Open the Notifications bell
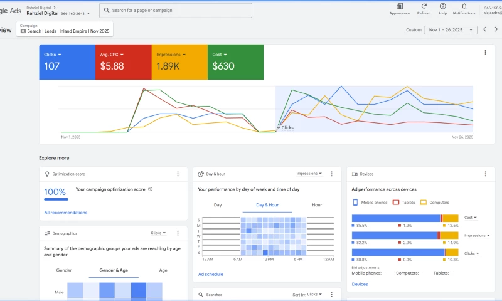The height and width of the screenshot is (301, 502). (x=464, y=6)
